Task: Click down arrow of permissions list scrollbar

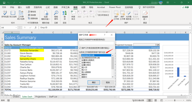Action: 113,77
